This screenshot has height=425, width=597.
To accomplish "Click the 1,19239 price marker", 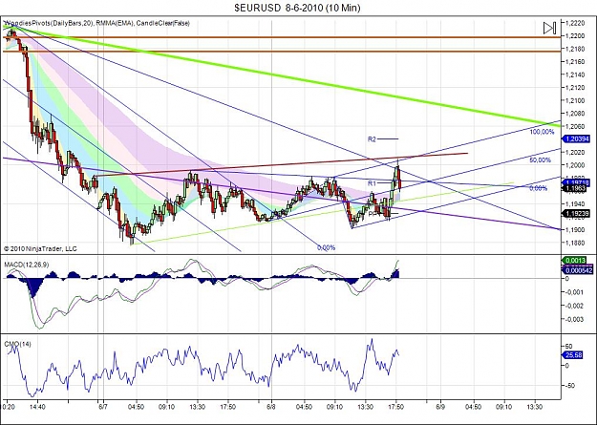I will coord(576,214).
